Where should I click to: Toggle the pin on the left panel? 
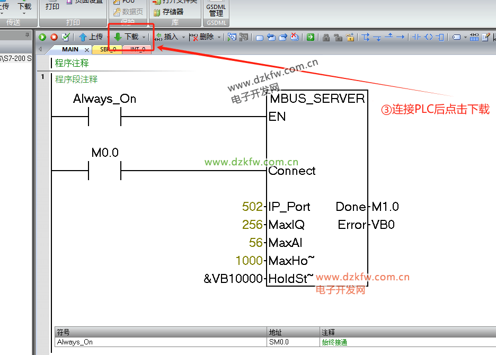pos(28,34)
